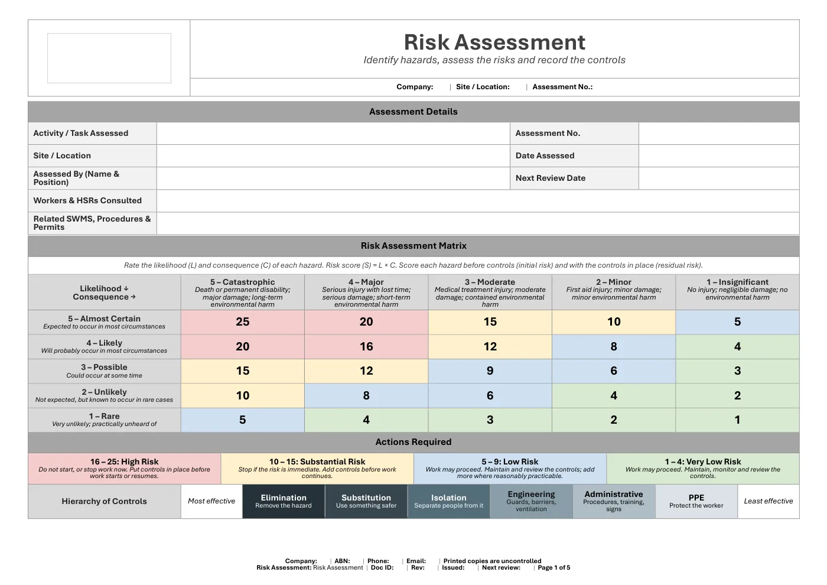Click the '5 – 9: Low Risk' action box

[x=510, y=469]
